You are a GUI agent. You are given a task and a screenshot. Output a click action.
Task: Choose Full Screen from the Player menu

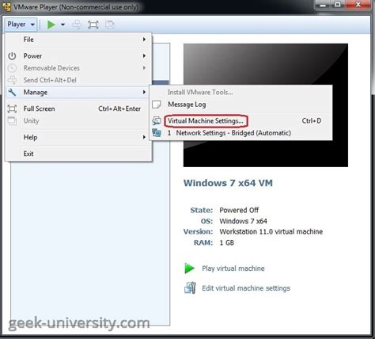click(78, 109)
